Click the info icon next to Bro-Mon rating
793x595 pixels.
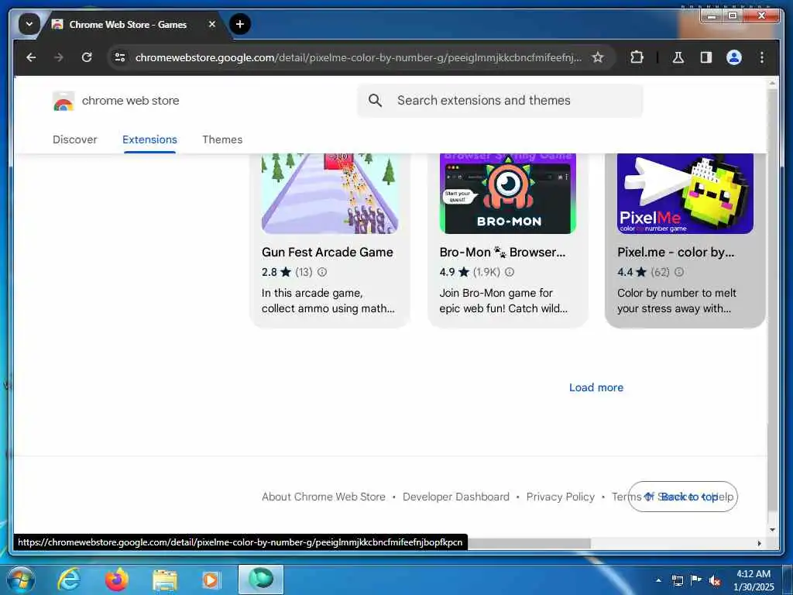coord(510,272)
